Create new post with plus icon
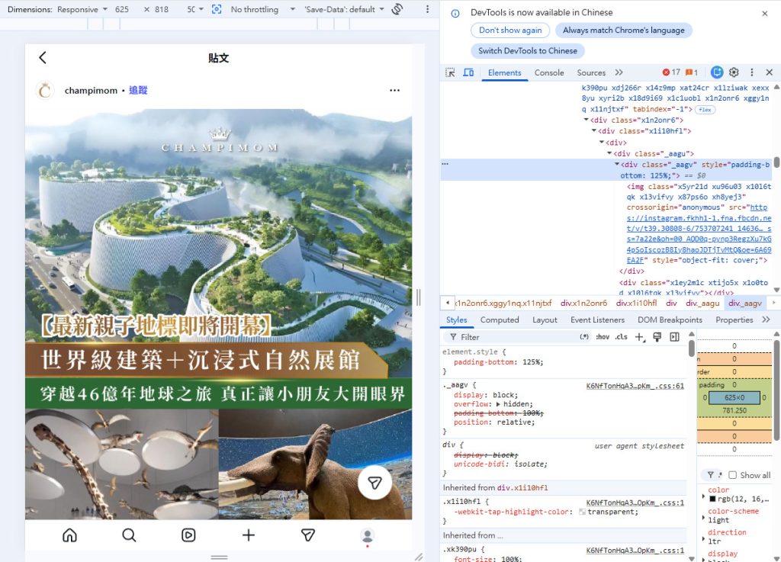The image size is (781, 562). coord(248,535)
